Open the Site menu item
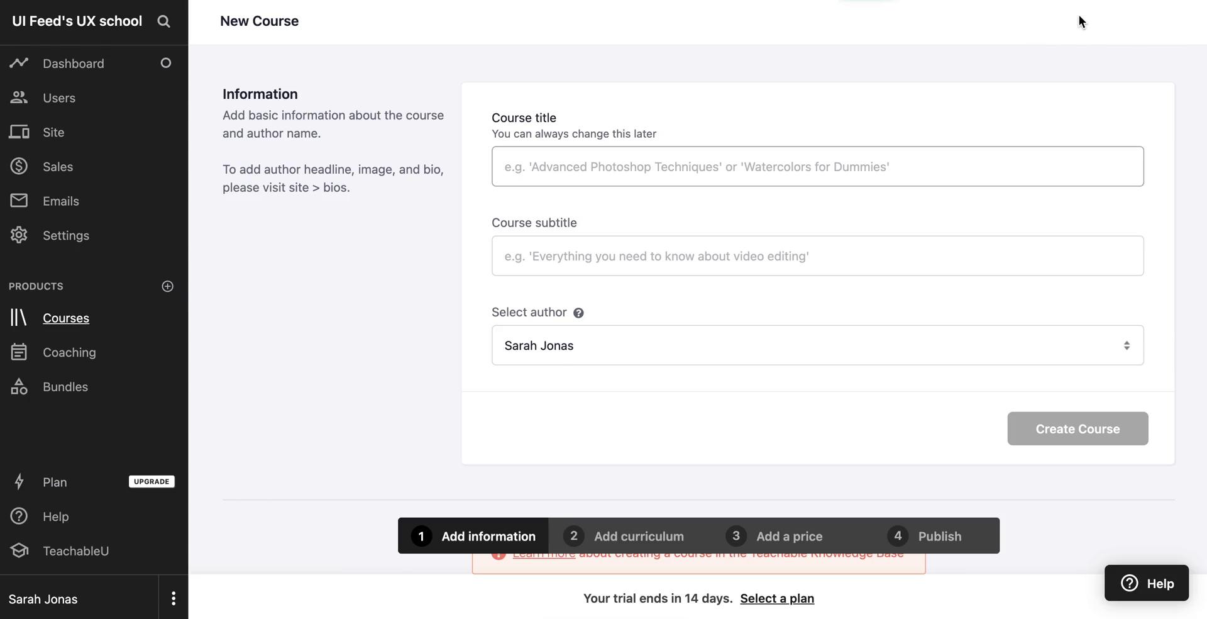 pos(53,132)
